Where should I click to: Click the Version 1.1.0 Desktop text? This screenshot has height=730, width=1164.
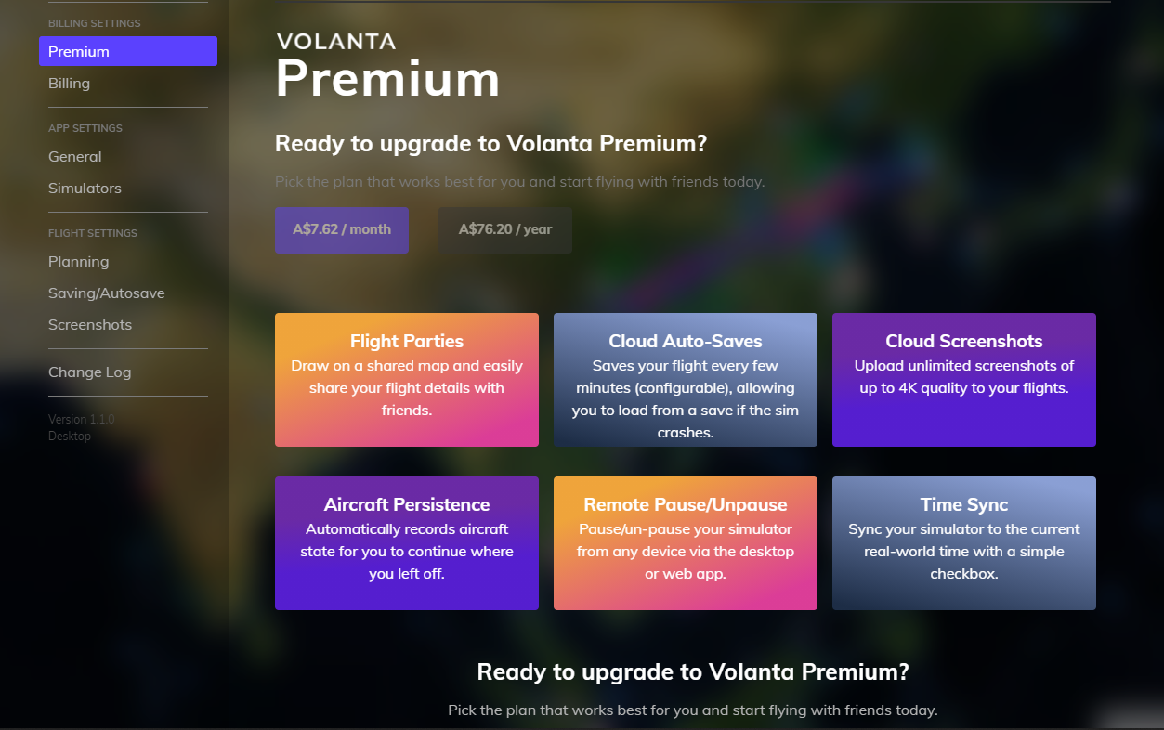(82, 427)
